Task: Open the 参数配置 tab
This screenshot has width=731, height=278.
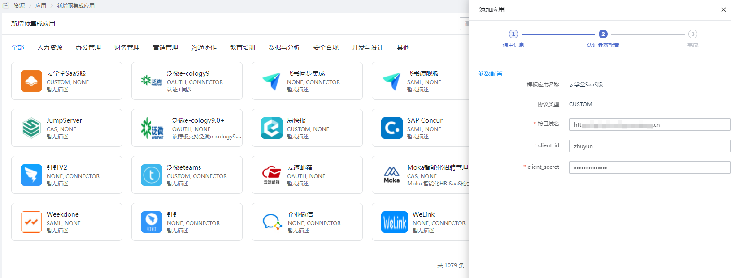Action: coord(490,73)
